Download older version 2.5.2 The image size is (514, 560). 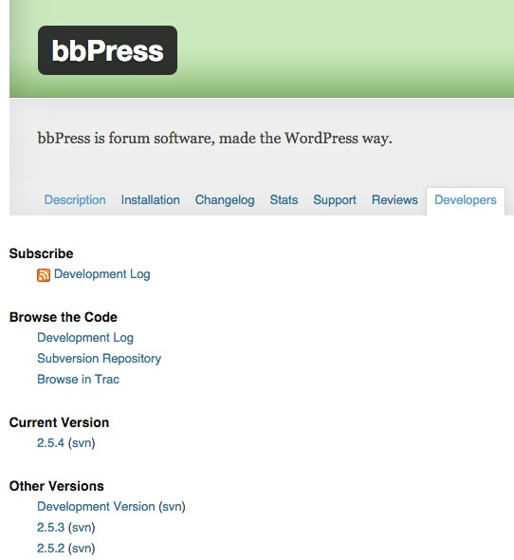click(50, 549)
